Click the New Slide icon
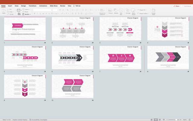 coord(19,11)
